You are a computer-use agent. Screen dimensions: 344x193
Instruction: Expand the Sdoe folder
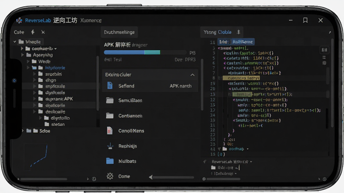[23, 131]
